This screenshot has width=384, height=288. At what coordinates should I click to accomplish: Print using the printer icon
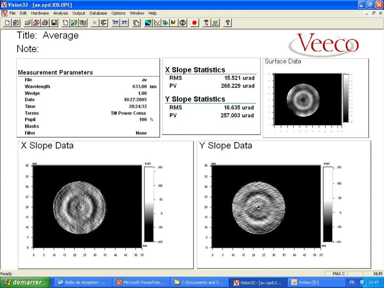(45, 23)
